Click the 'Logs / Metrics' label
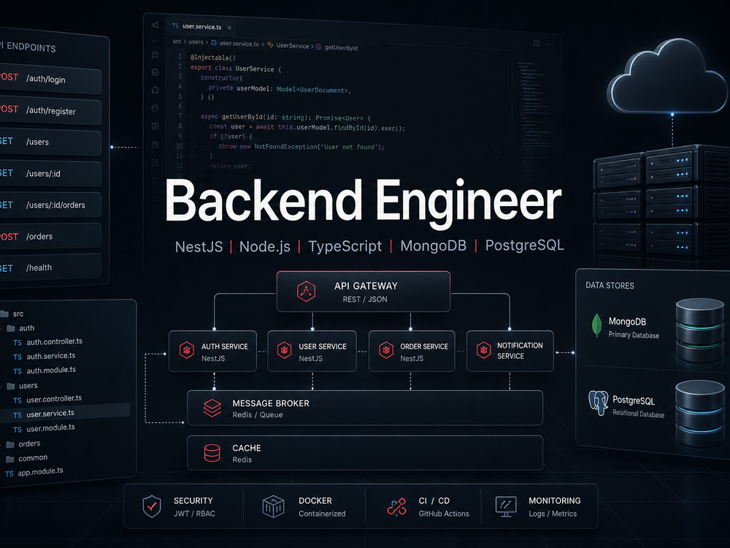Image resolution: width=730 pixels, height=548 pixels. (553, 514)
